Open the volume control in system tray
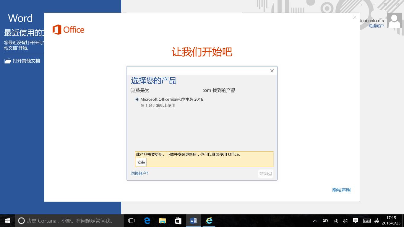 [345, 221]
